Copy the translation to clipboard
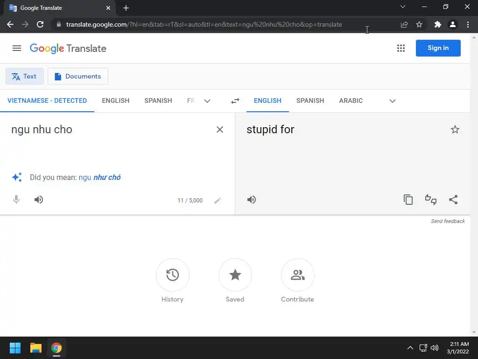Viewport: 478px width, 359px height. [408, 200]
